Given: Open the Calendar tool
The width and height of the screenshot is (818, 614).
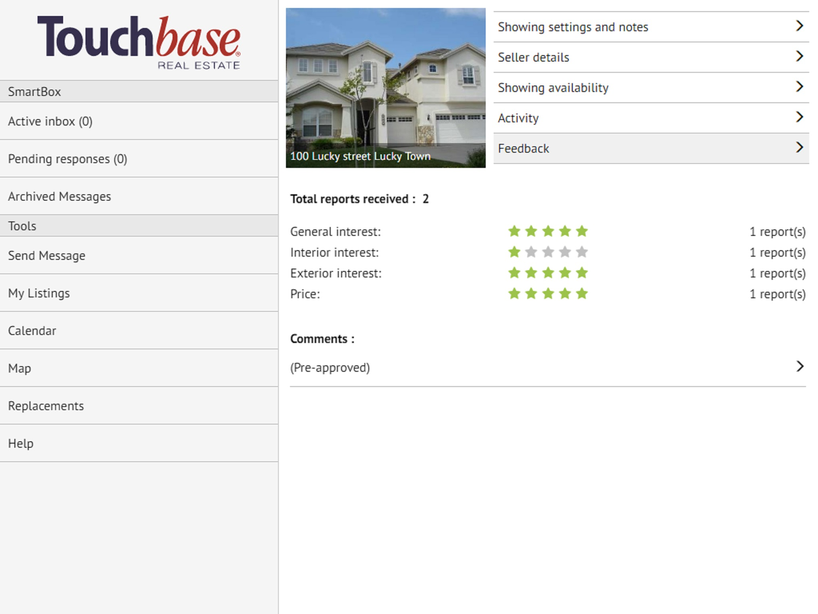Looking at the screenshot, I should tap(32, 331).
